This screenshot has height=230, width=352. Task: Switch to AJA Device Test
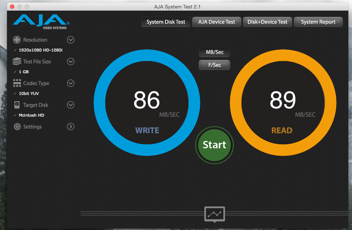217,22
